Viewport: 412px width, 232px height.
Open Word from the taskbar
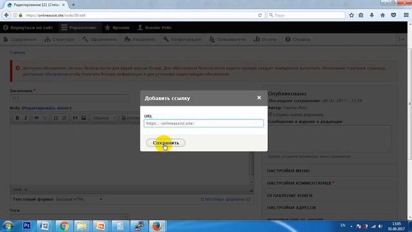point(44,226)
